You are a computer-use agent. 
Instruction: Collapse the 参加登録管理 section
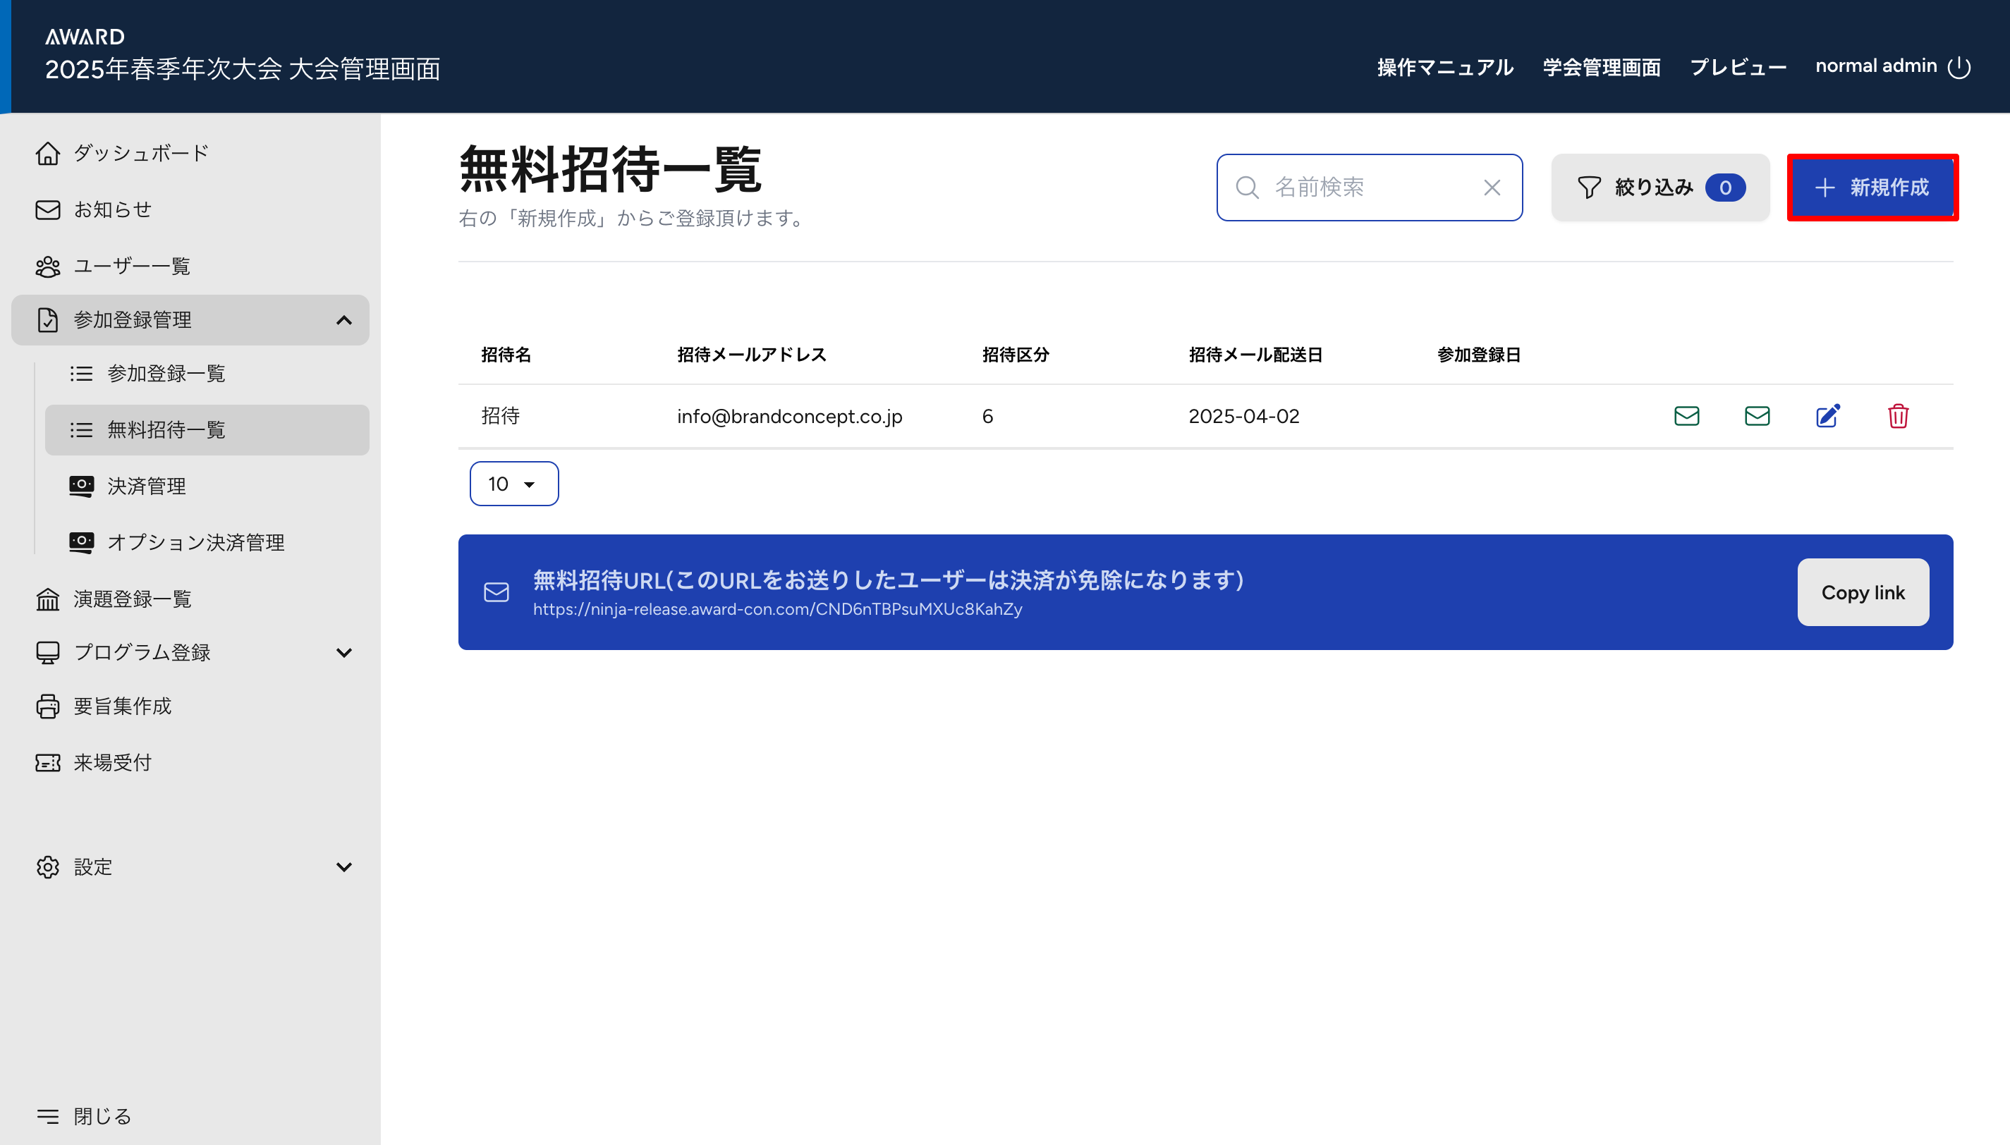(x=343, y=320)
